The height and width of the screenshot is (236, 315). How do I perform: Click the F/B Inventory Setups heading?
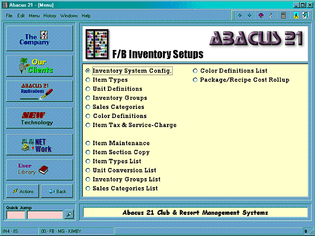157,54
